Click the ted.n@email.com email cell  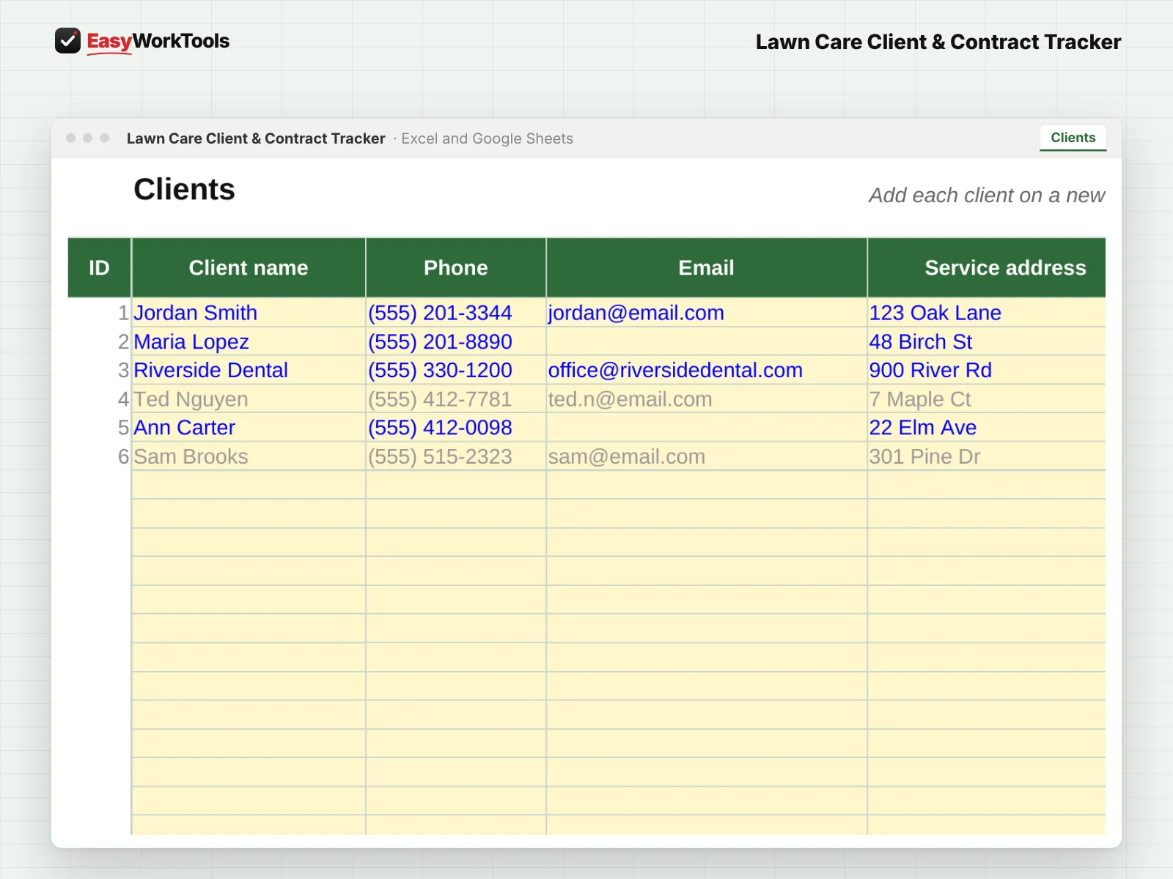pos(707,399)
